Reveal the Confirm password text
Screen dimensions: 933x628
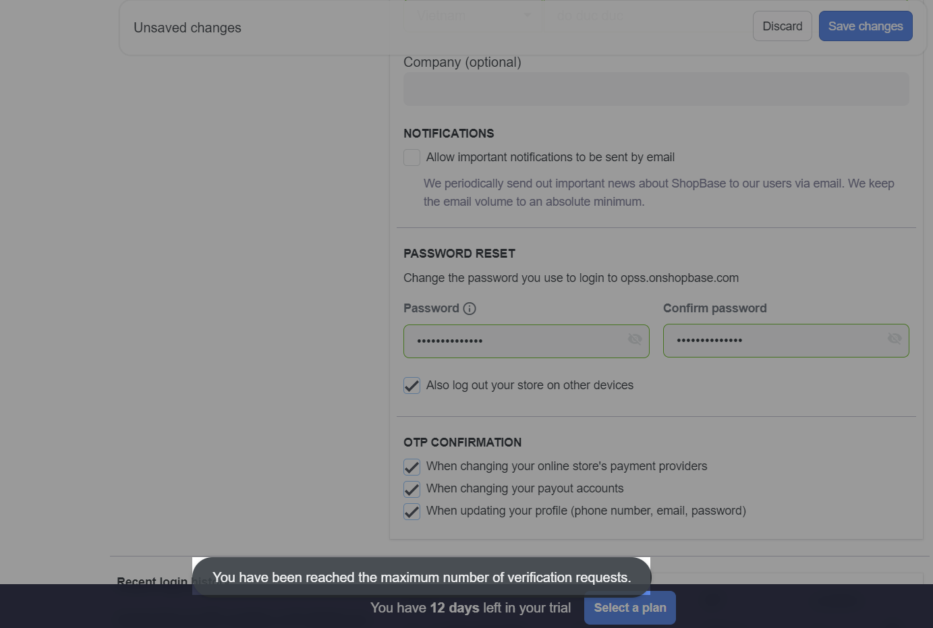click(895, 339)
